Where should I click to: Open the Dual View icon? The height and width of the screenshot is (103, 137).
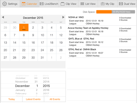[x=121, y=4]
